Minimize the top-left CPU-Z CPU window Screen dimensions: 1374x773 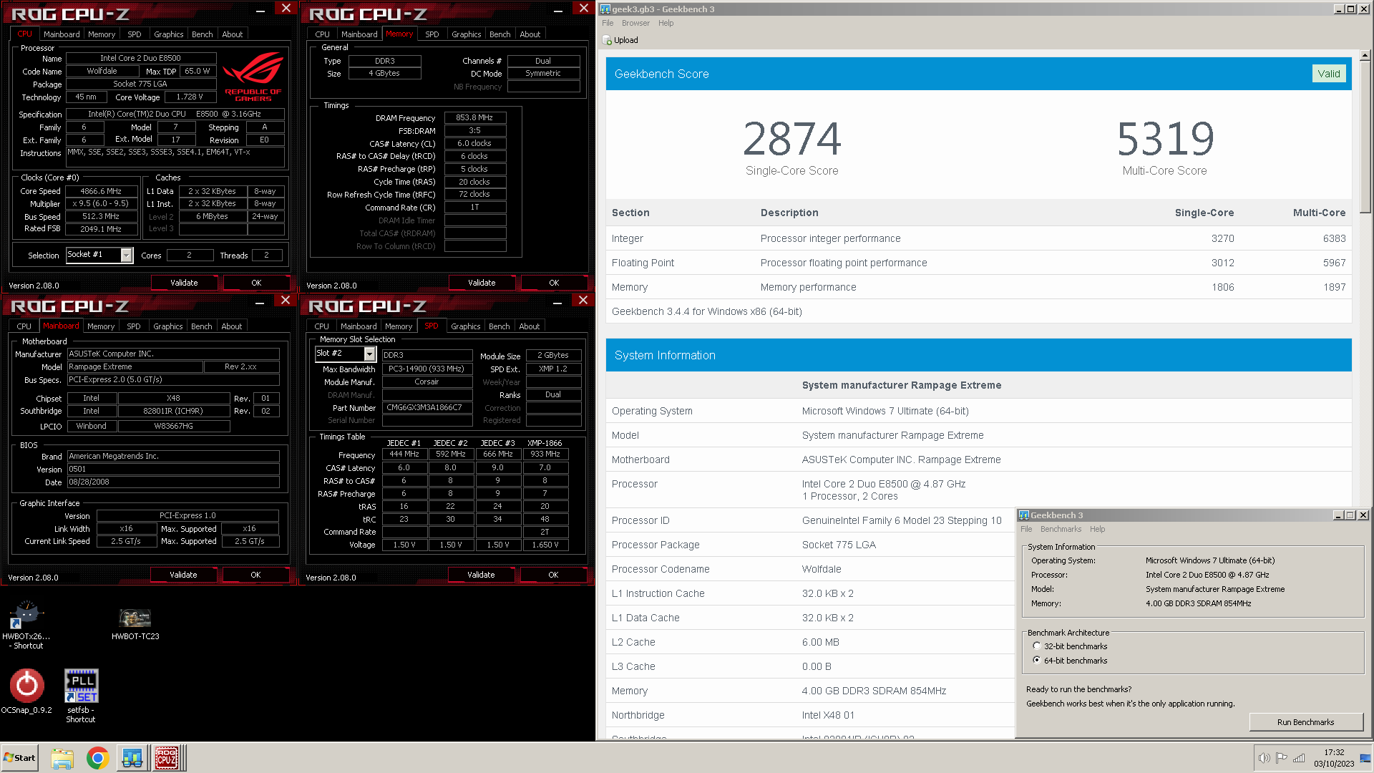click(260, 9)
